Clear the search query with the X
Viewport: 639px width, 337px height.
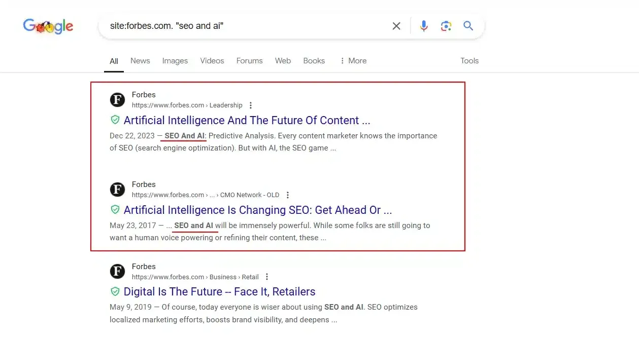396,25
